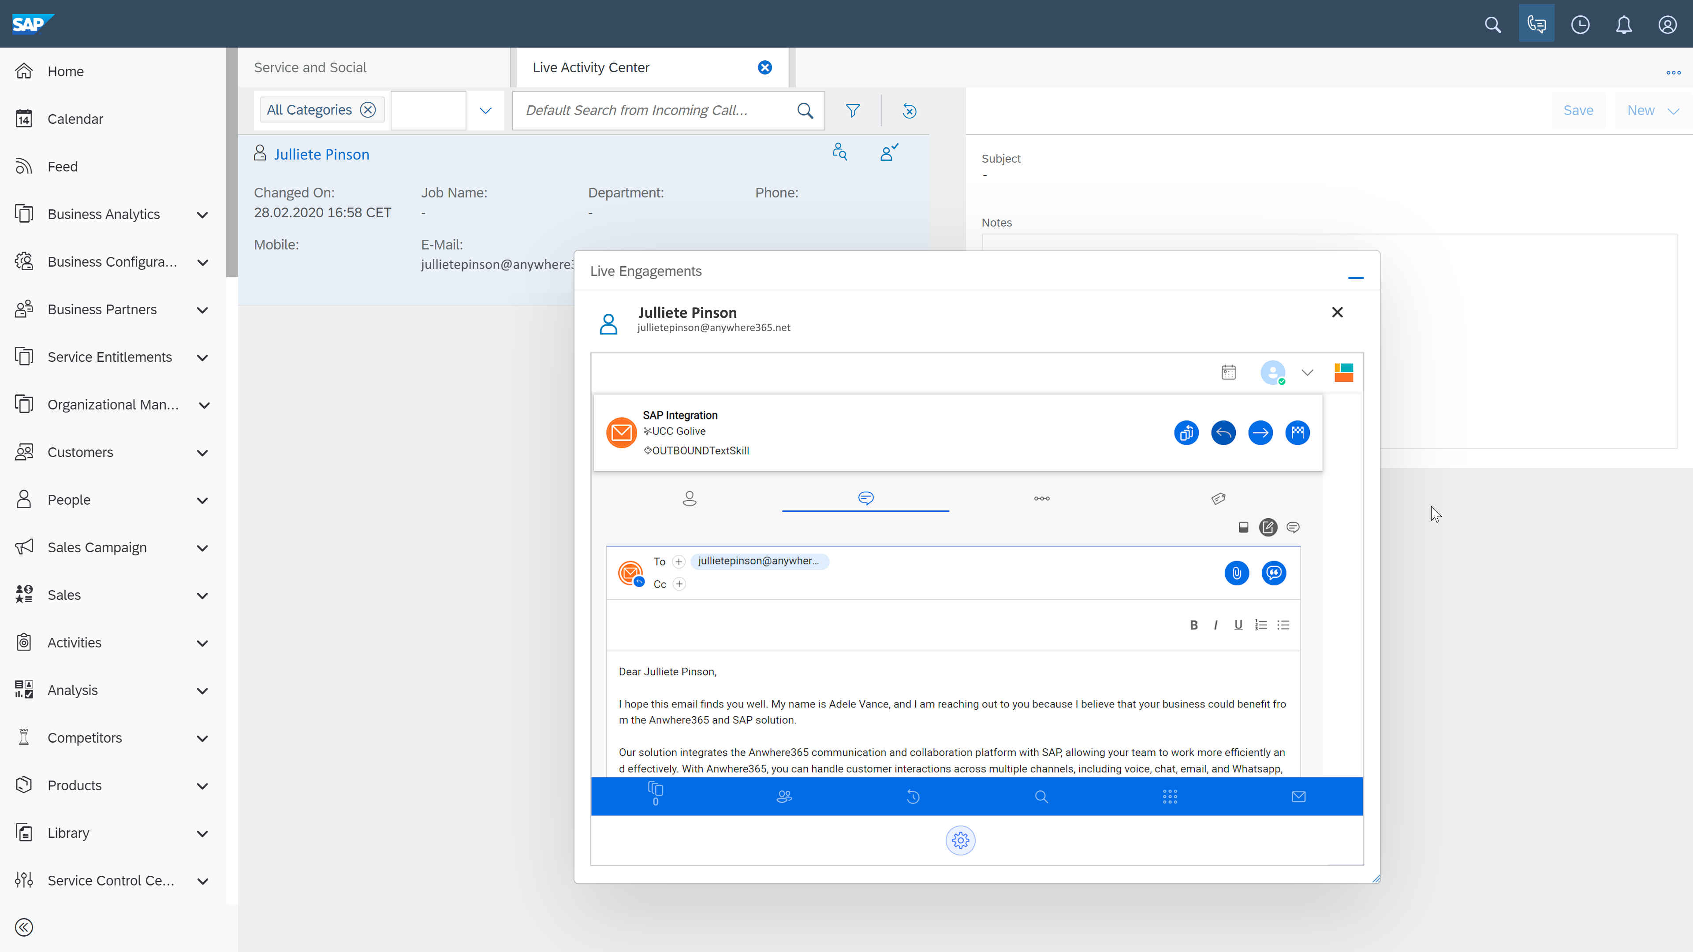Click the magnifier in the Default Search field
This screenshot has width=1693, height=952.
805,110
